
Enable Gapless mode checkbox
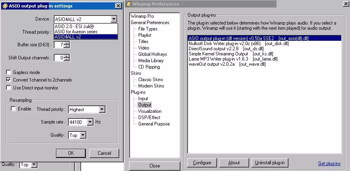coord(8,72)
